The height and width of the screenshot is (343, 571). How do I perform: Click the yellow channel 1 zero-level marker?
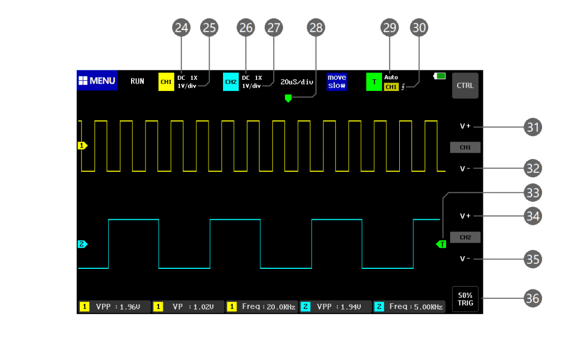(83, 146)
